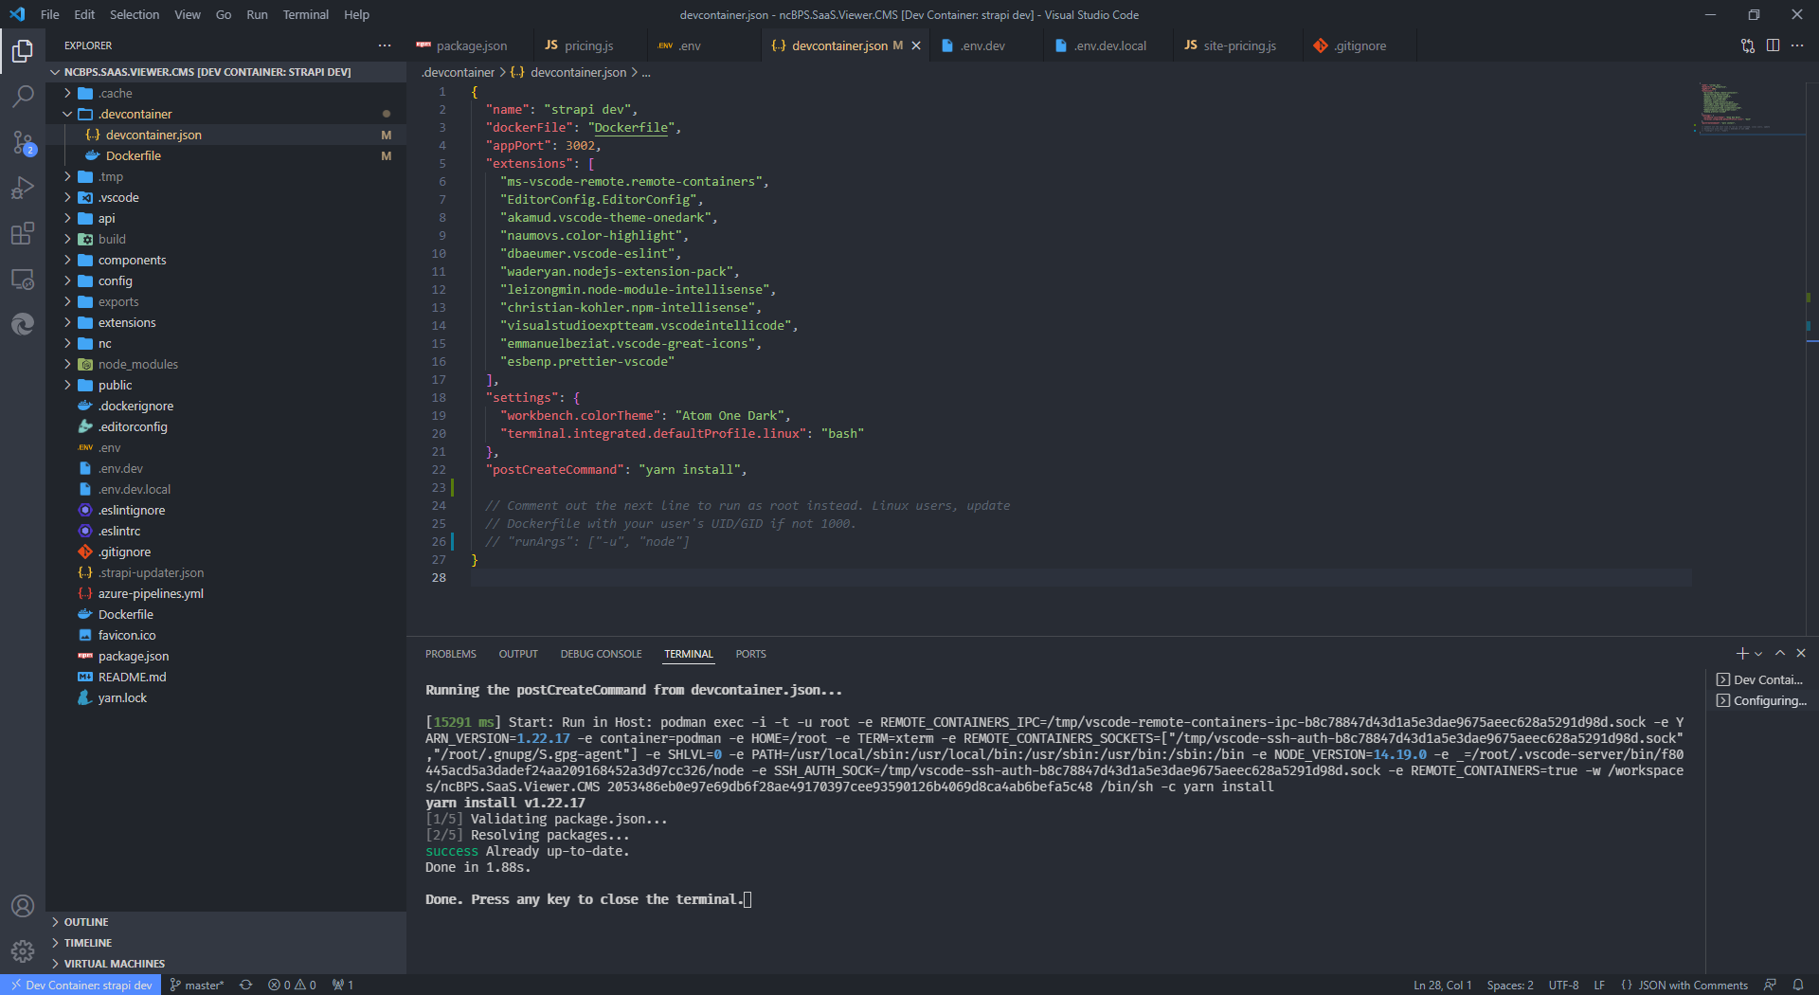Switch to the package.json tab

click(471, 45)
